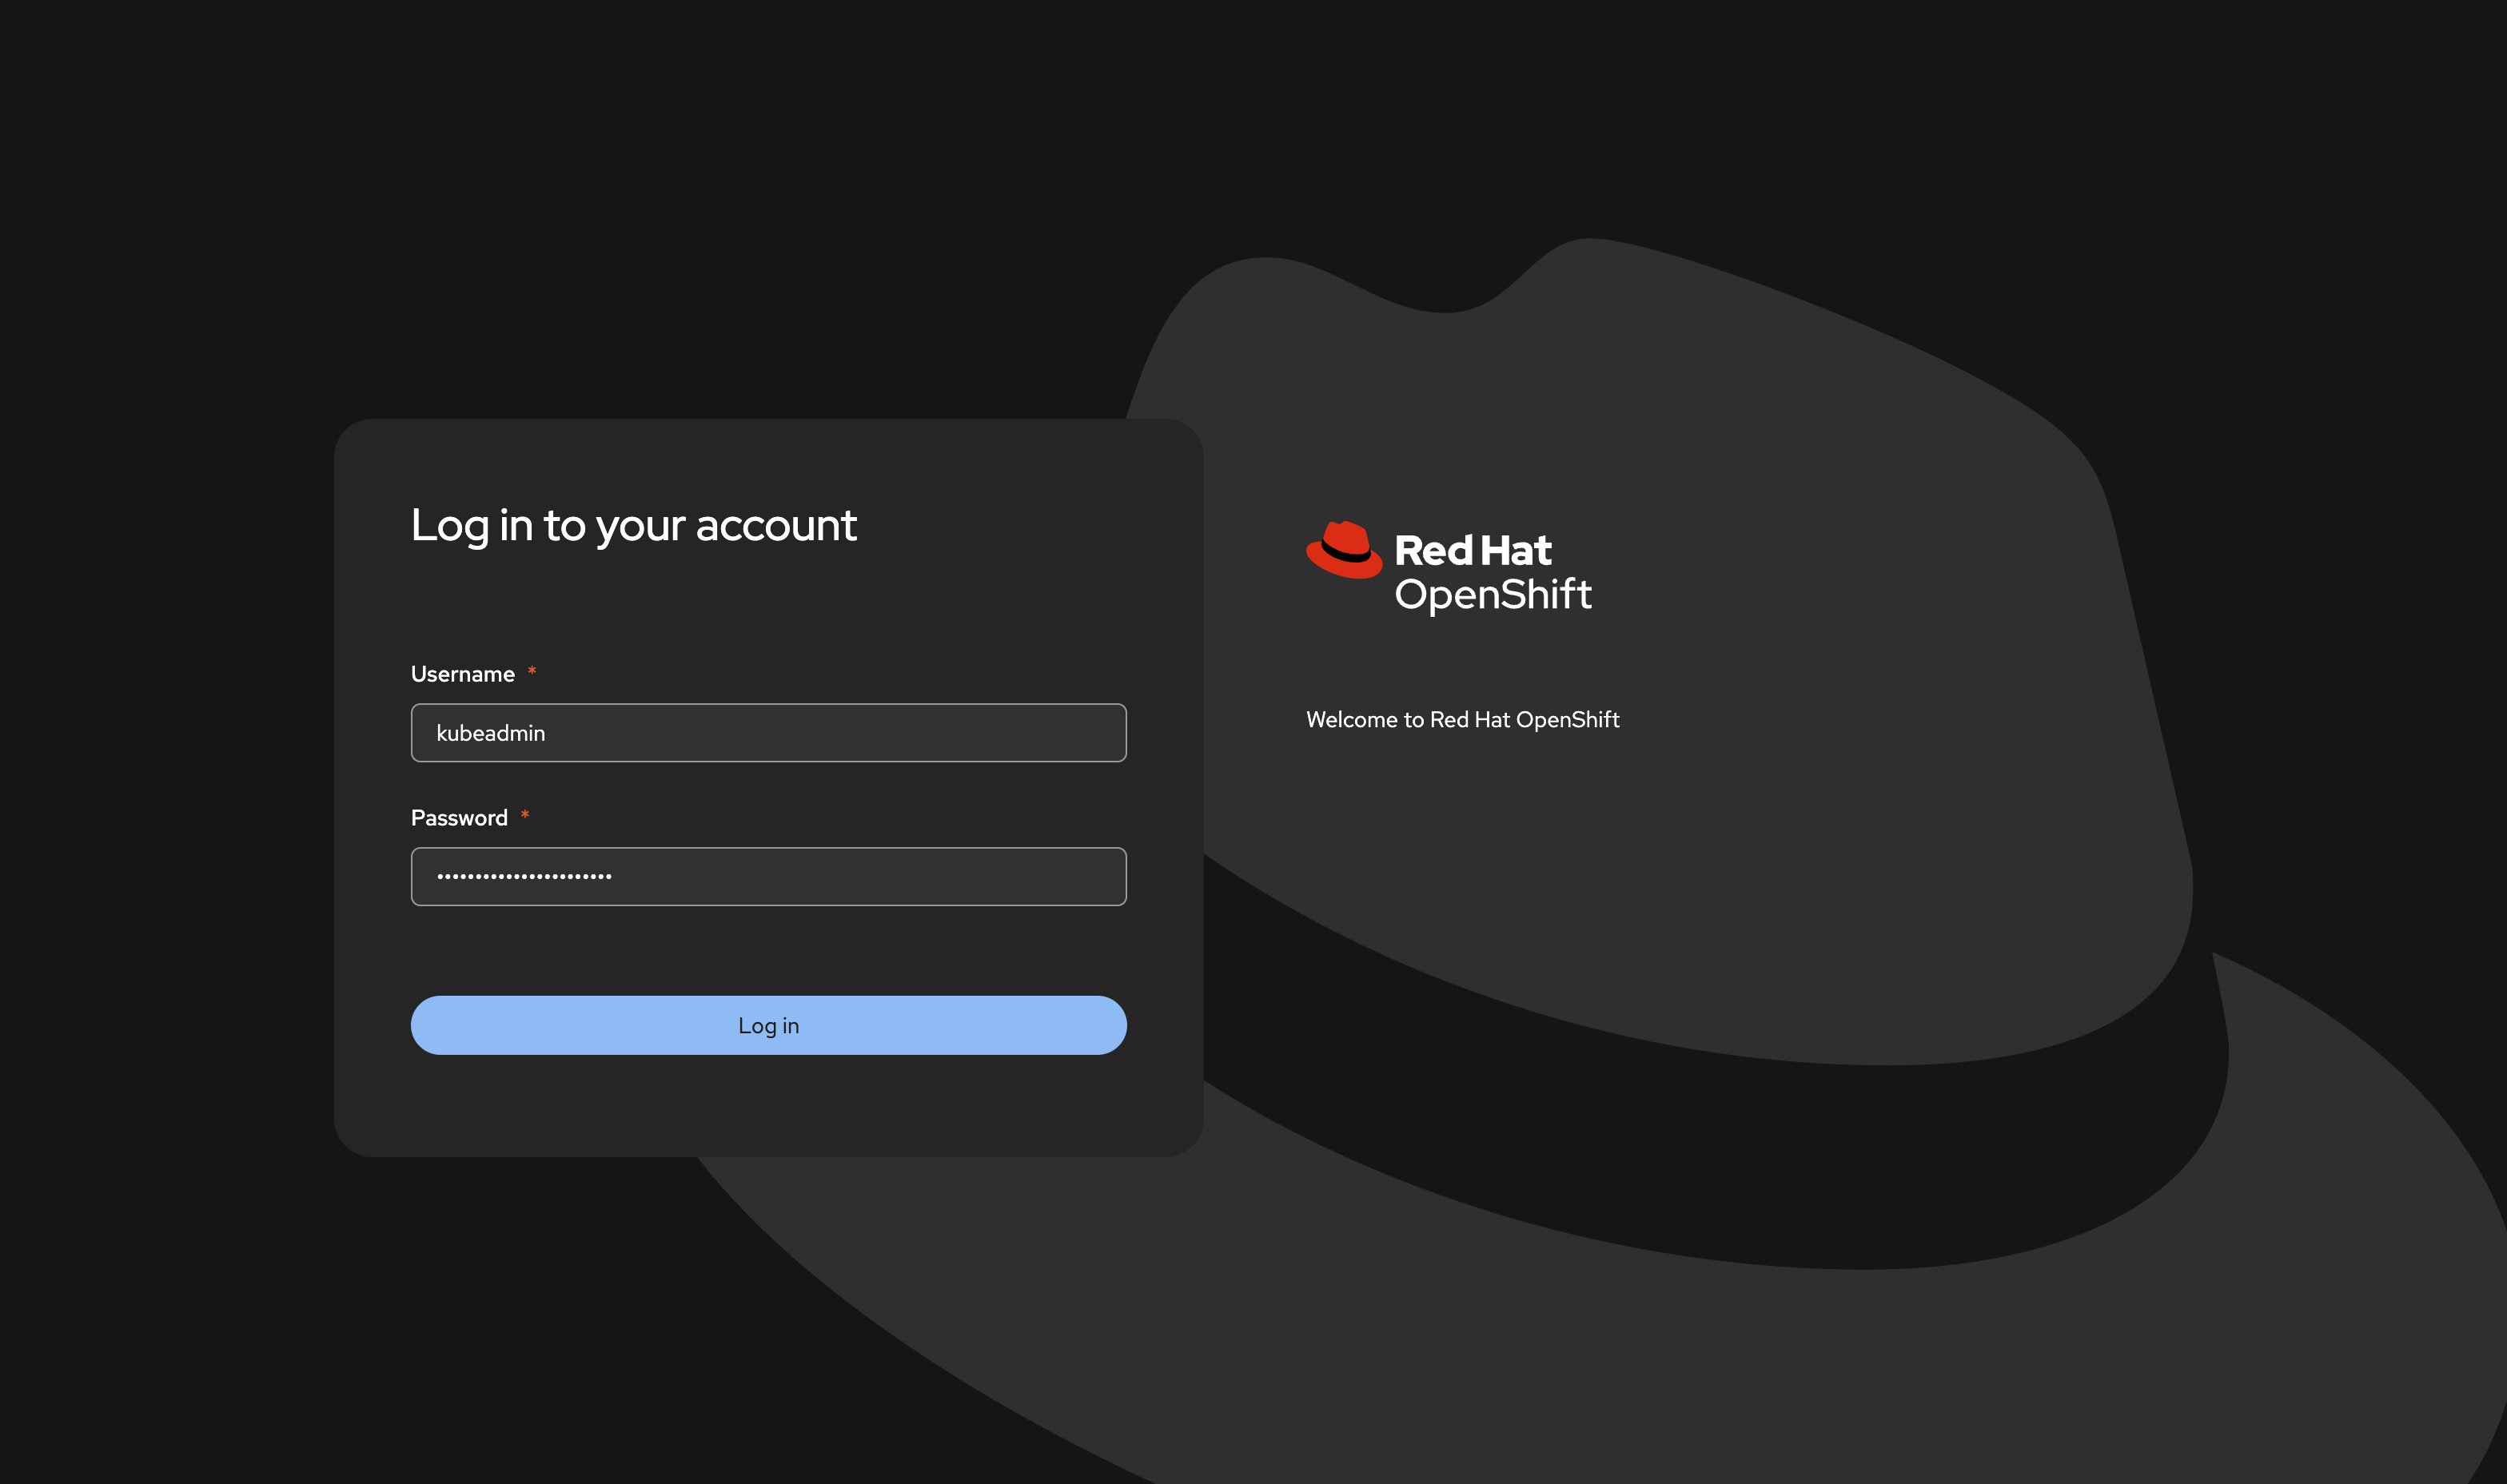Click the masked password dots

tap(524, 877)
